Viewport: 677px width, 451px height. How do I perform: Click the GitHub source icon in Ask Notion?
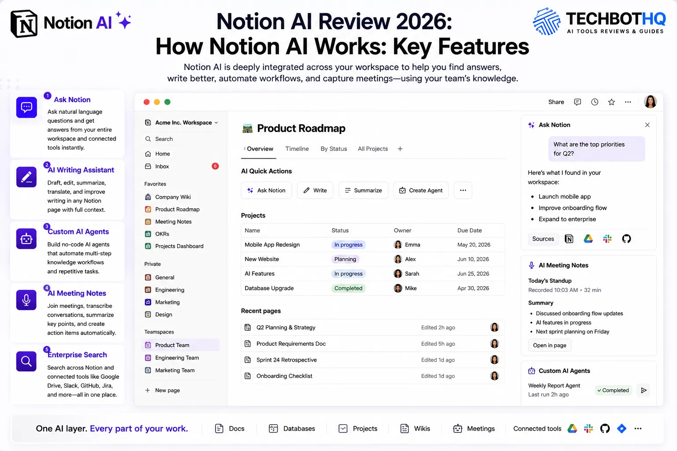[626, 239]
